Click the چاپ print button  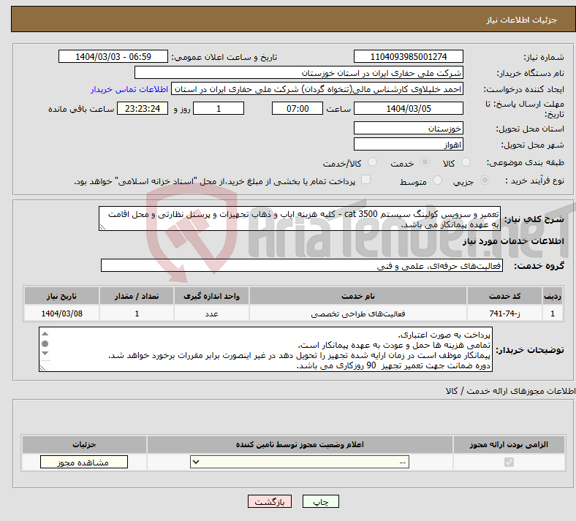(x=321, y=501)
